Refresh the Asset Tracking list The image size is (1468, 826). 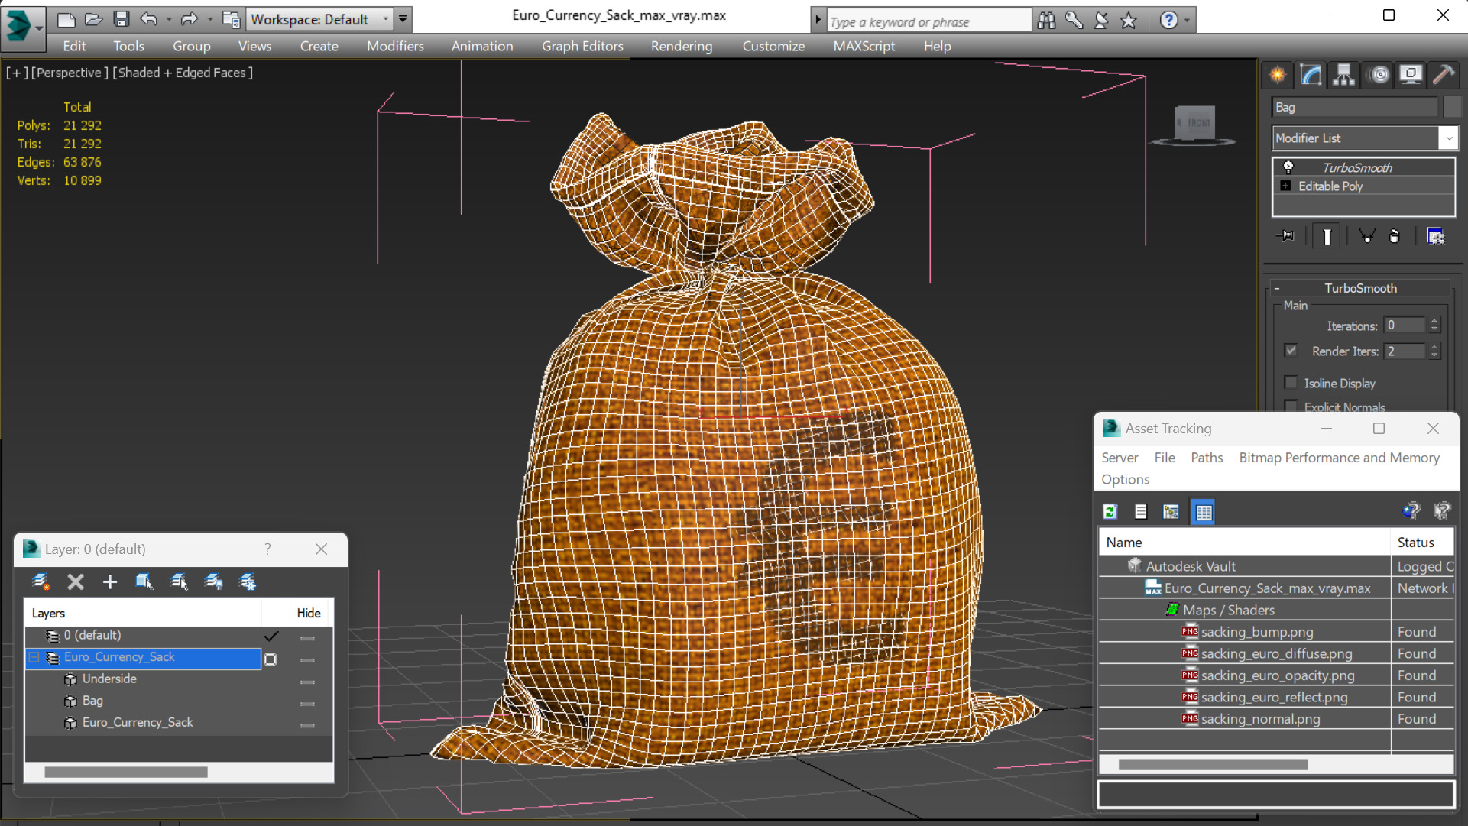[x=1110, y=512]
